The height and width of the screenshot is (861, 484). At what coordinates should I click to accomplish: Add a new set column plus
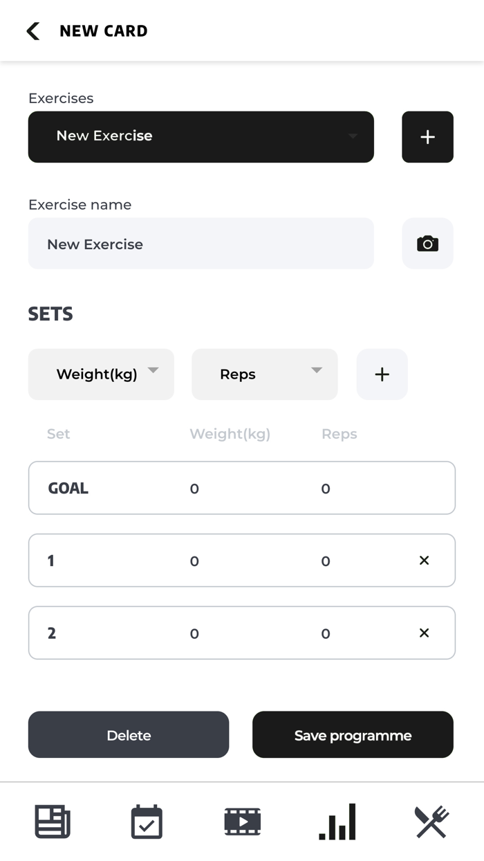click(382, 374)
